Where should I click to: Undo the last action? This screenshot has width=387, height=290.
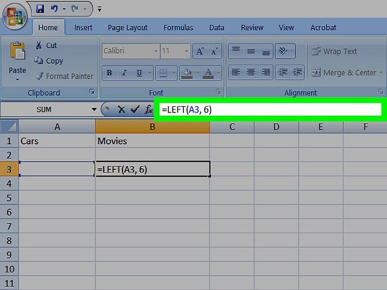tap(54, 9)
